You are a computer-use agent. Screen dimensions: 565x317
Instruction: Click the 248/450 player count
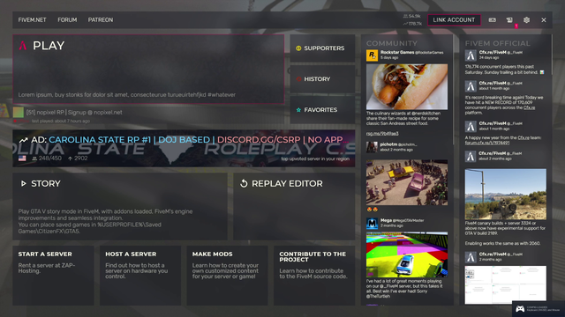pos(47,158)
